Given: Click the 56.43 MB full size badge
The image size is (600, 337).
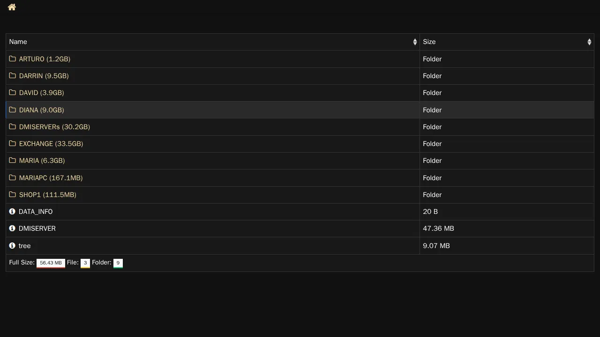Looking at the screenshot, I should point(51,263).
